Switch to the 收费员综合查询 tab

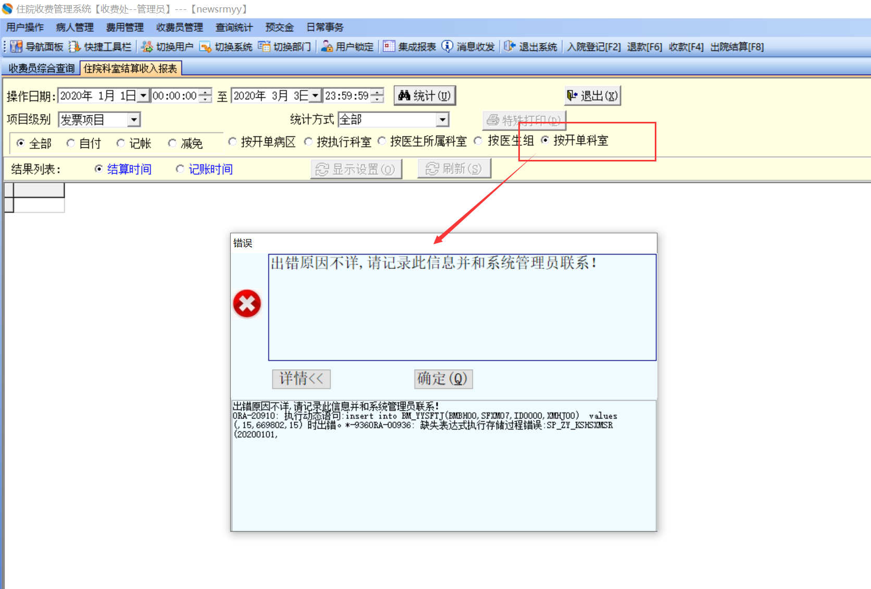coord(41,69)
